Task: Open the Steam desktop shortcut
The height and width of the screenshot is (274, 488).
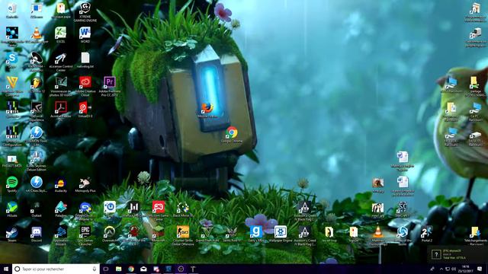Action: (x=12, y=234)
